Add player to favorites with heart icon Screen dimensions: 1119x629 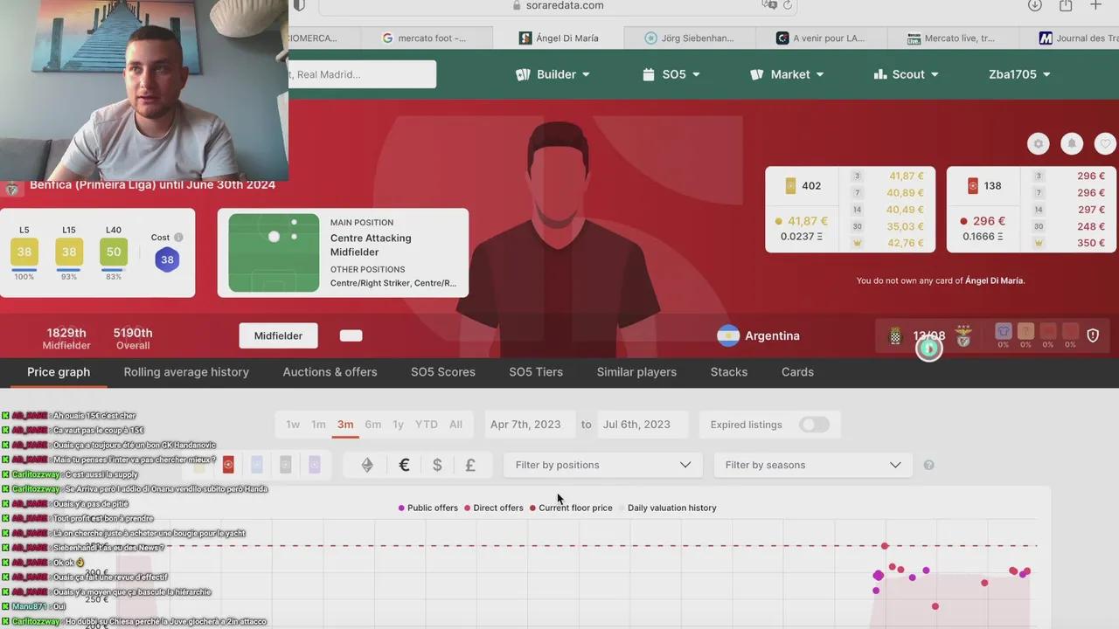coord(1106,144)
